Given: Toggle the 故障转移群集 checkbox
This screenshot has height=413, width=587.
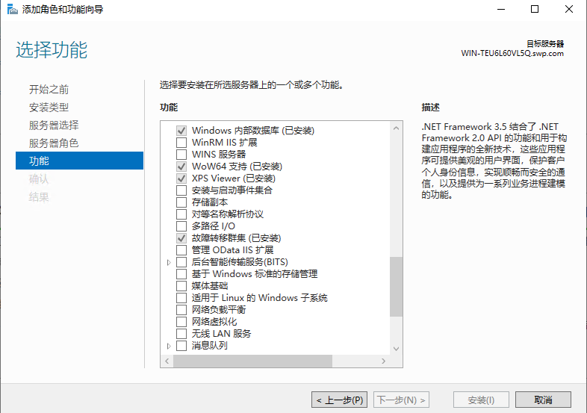Looking at the screenshot, I should 181,238.
